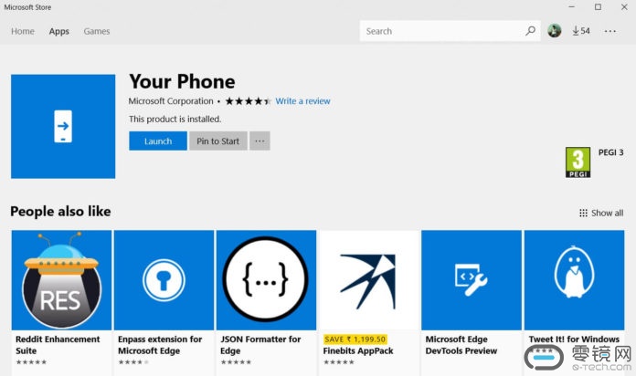Click the stars under Reddit Enhancement Suite

pyautogui.click(x=31, y=362)
